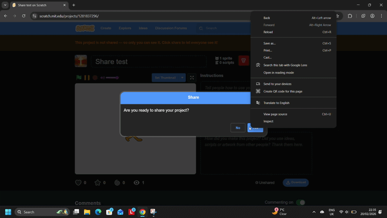The height and width of the screenshot is (218, 387).
Task: Open Microsoft Store from the taskbar
Action: 109,212
